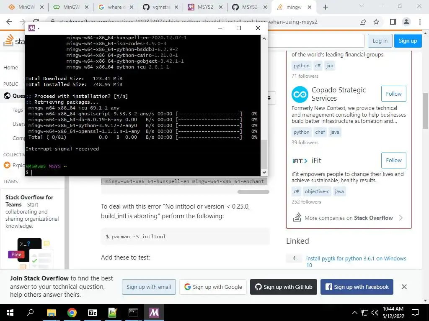Click the code block horizontal scrollbar

[253, 192]
